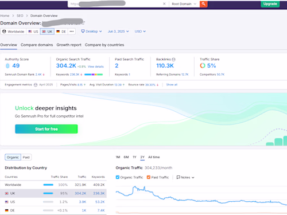
Task: Click Organic Search Traffic 304.2K value
Action: point(66,66)
